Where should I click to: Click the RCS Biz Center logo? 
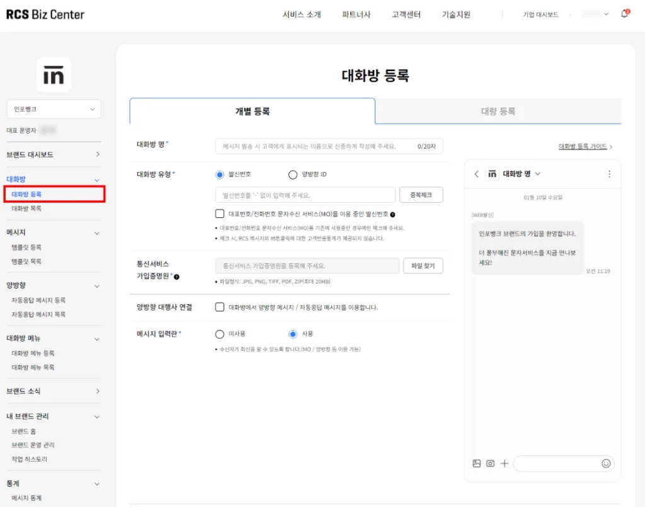click(45, 15)
